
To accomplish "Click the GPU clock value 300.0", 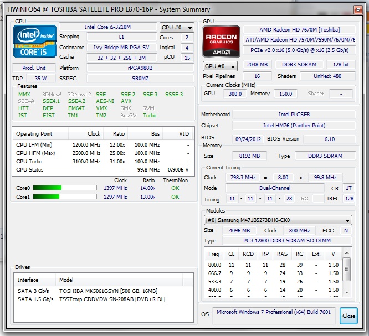I will click(235, 94).
